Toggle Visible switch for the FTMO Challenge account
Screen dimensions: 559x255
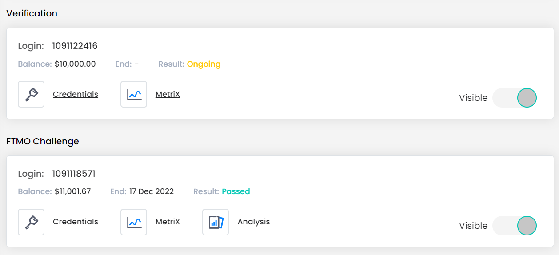pos(515,226)
